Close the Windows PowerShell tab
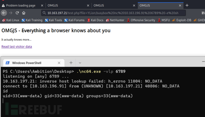The height and width of the screenshot is (117, 205). click(x=59, y=63)
